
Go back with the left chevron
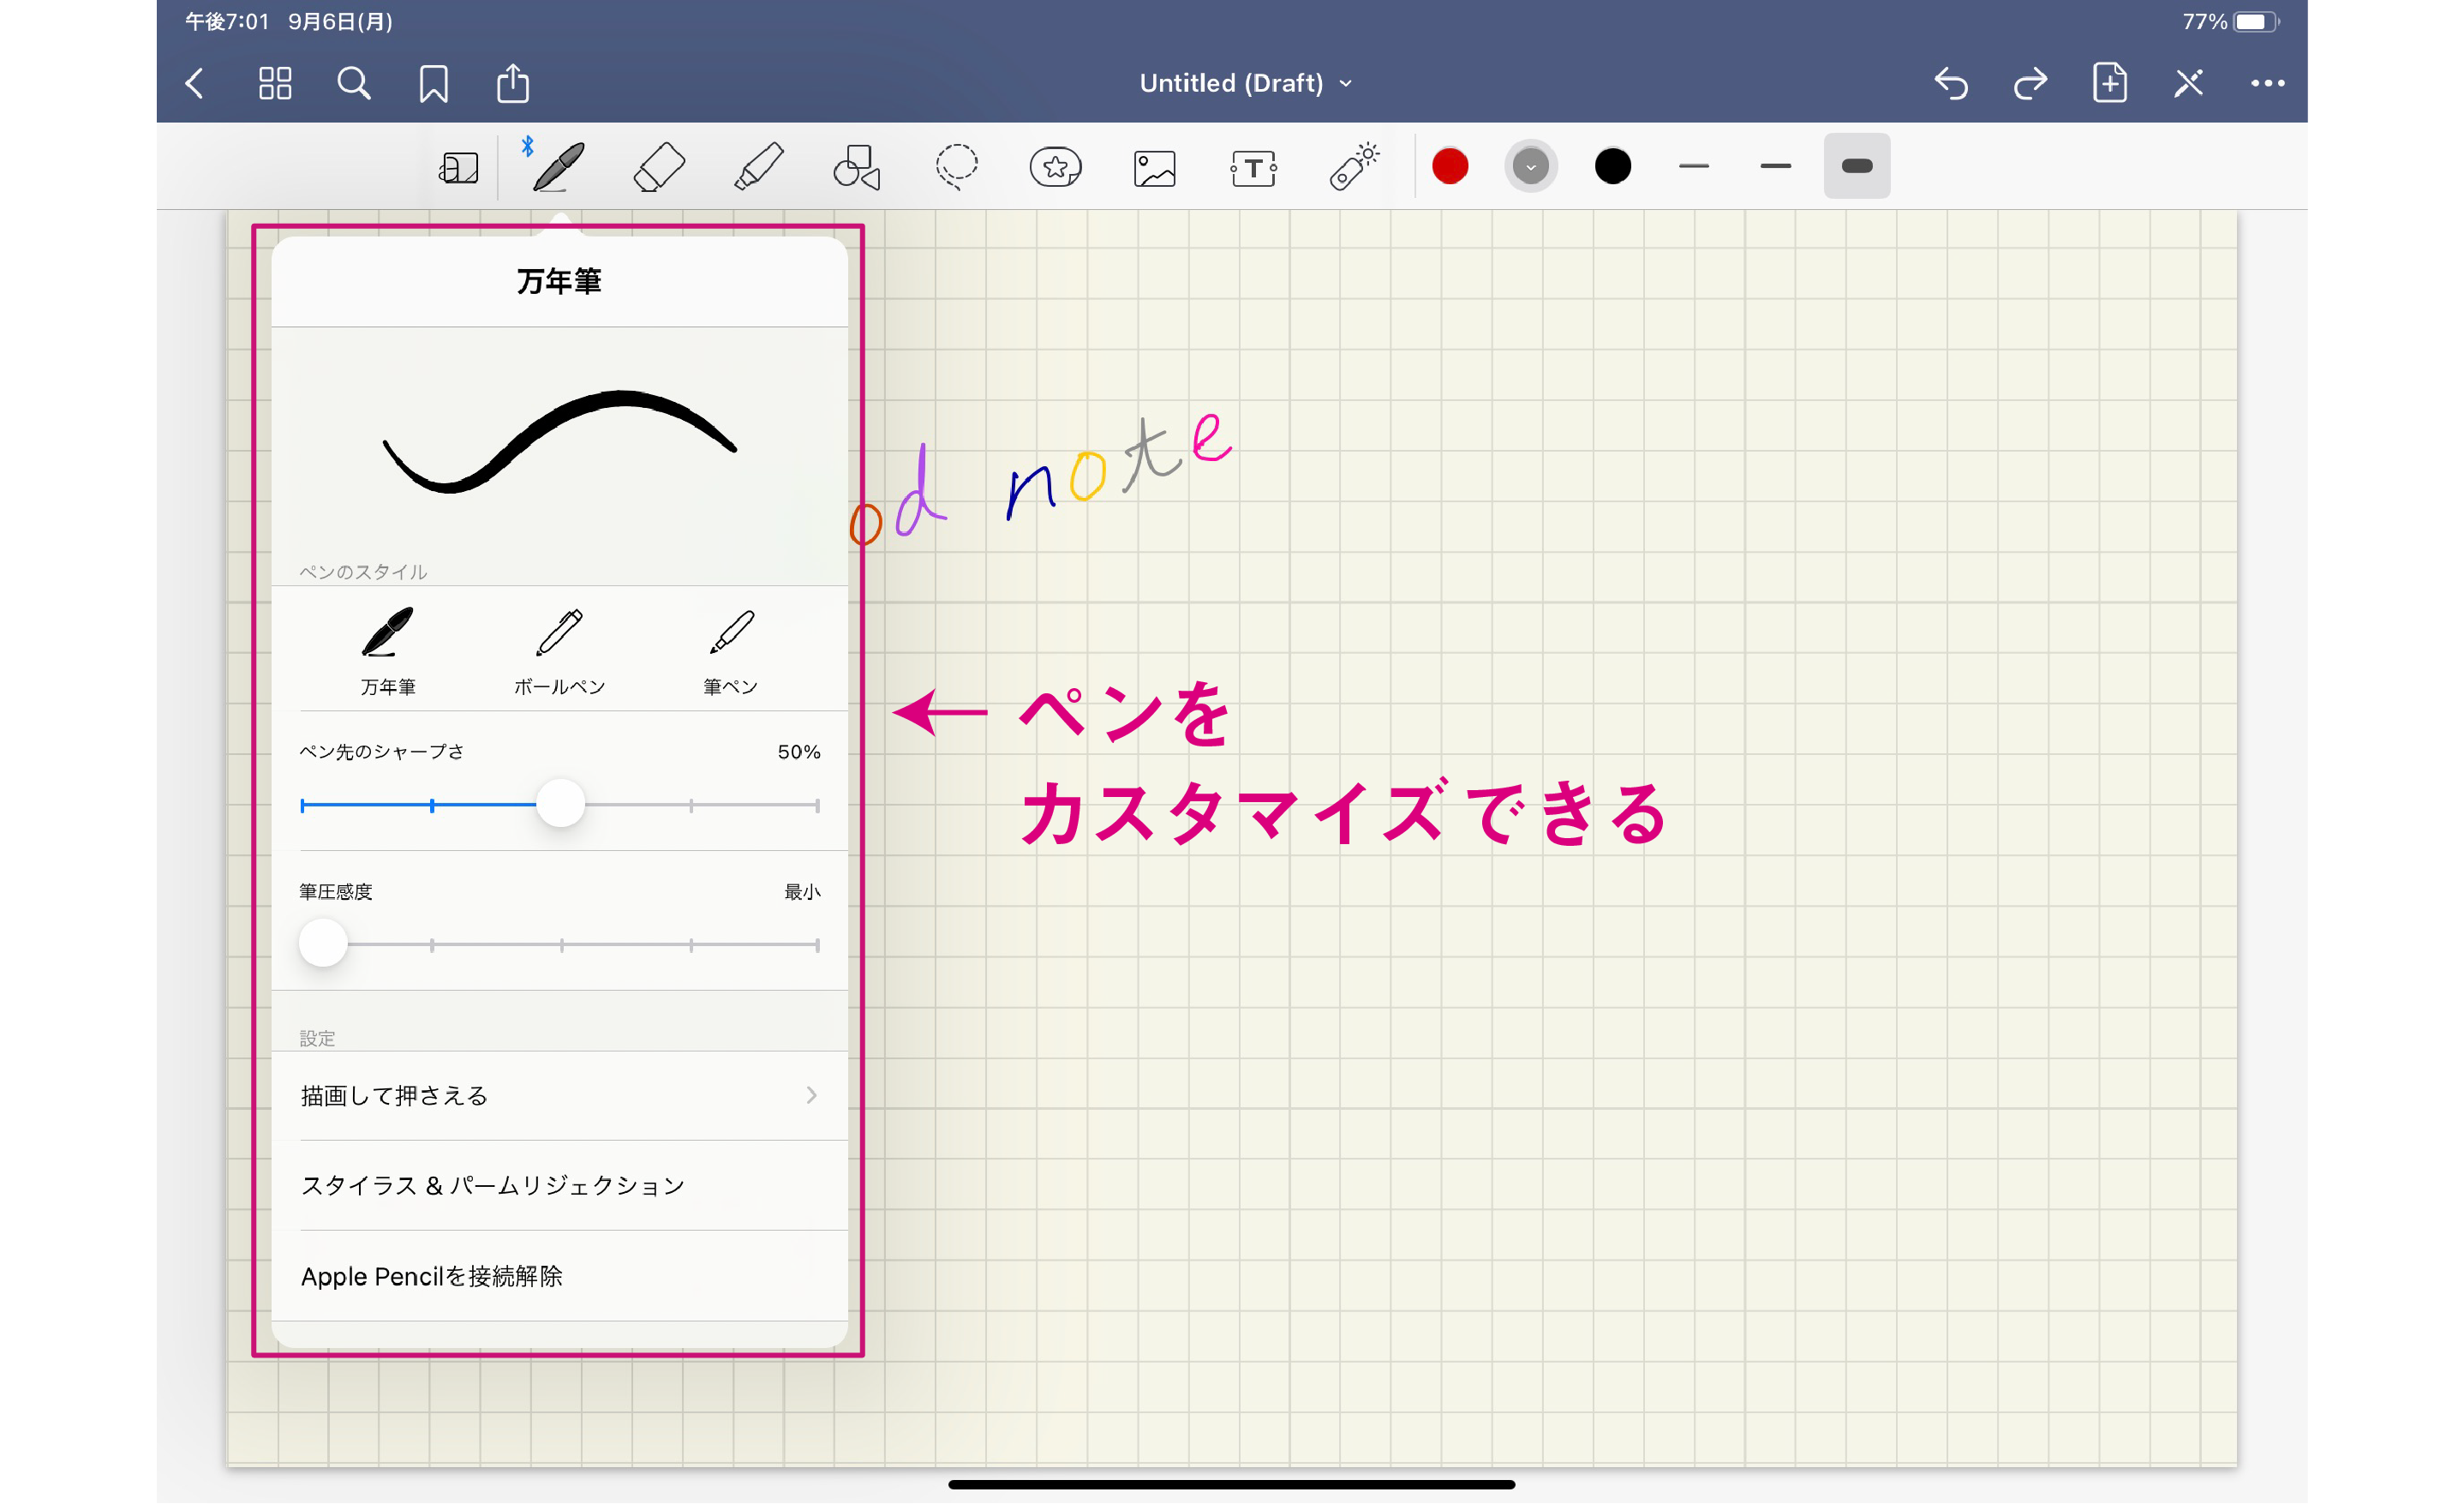(x=195, y=83)
